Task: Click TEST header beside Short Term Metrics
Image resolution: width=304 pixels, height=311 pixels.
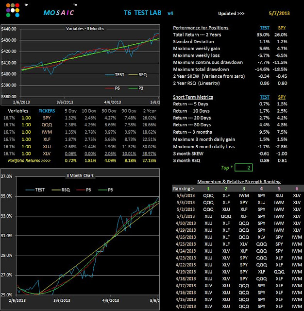Action: (265, 97)
